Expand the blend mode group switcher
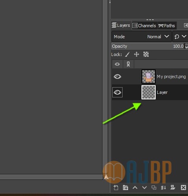Viewport: 188px width, 196px height. (180, 37)
